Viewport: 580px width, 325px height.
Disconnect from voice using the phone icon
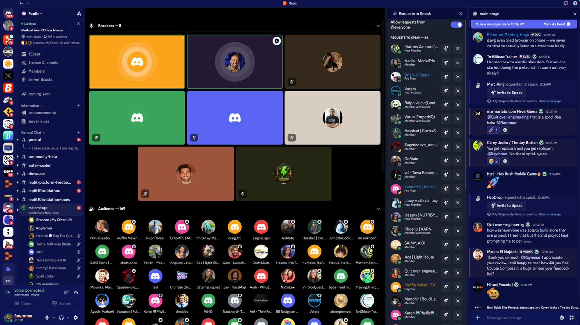(76, 292)
